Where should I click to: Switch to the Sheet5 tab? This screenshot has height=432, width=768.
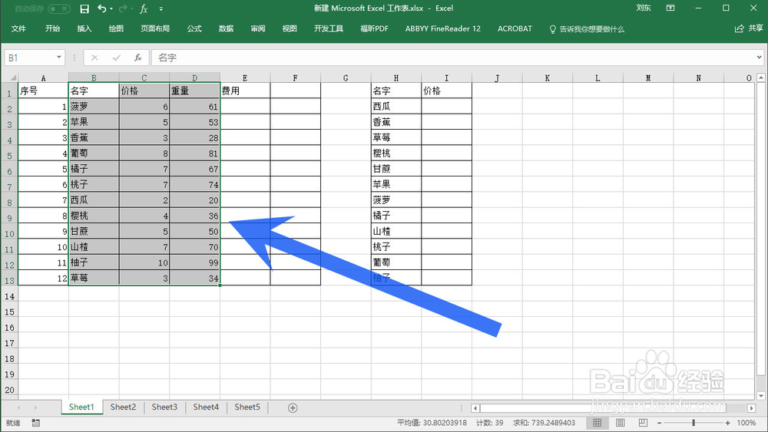247,407
